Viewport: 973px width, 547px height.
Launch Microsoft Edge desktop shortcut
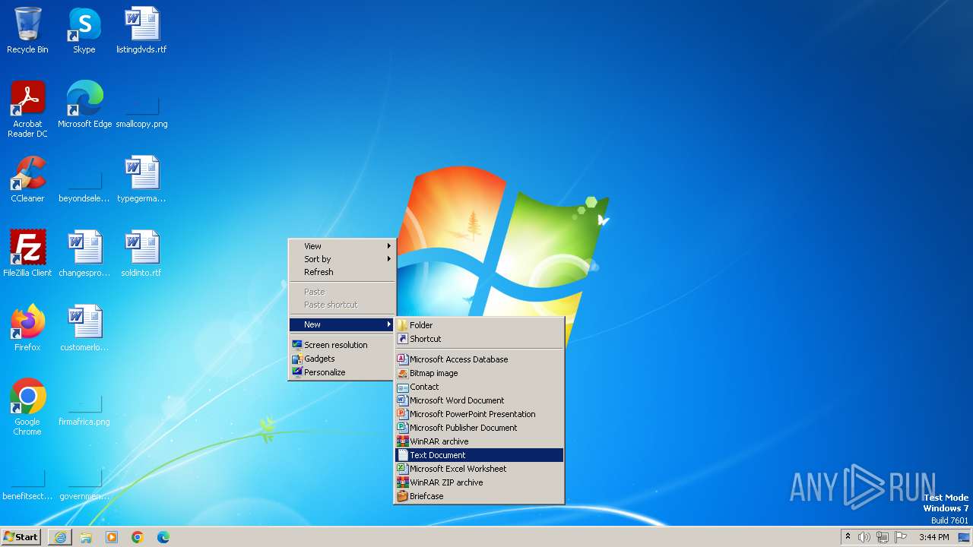point(84,105)
